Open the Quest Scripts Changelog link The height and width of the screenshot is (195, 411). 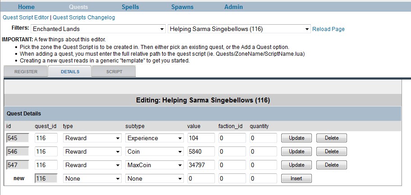pos(84,18)
